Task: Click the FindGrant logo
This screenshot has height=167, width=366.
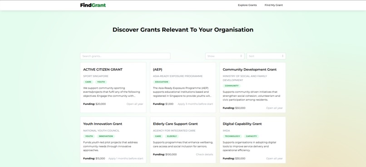Action: (x=93, y=5)
